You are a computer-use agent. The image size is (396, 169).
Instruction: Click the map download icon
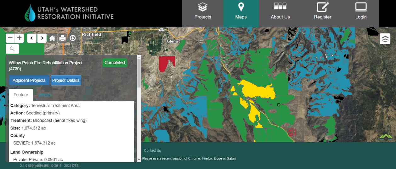pos(73,38)
